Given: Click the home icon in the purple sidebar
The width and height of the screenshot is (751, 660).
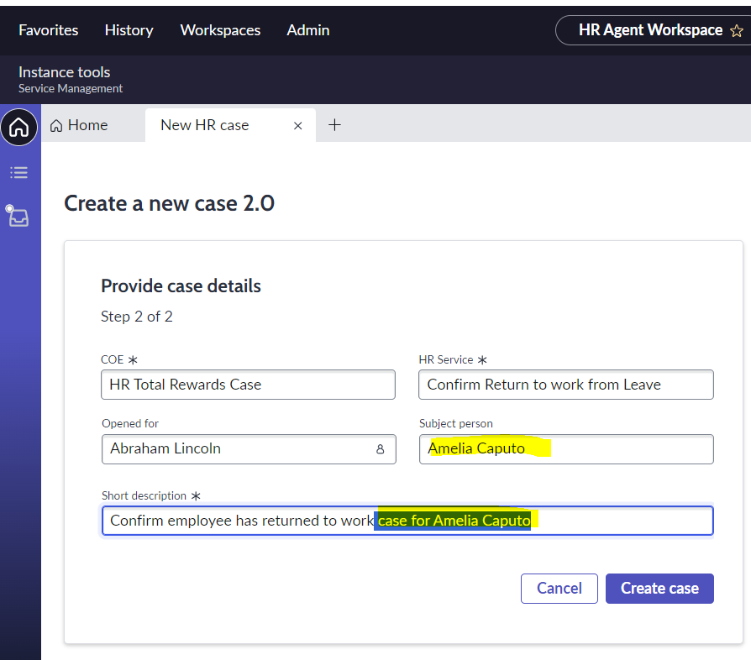Looking at the screenshot, I should (19, 128).
